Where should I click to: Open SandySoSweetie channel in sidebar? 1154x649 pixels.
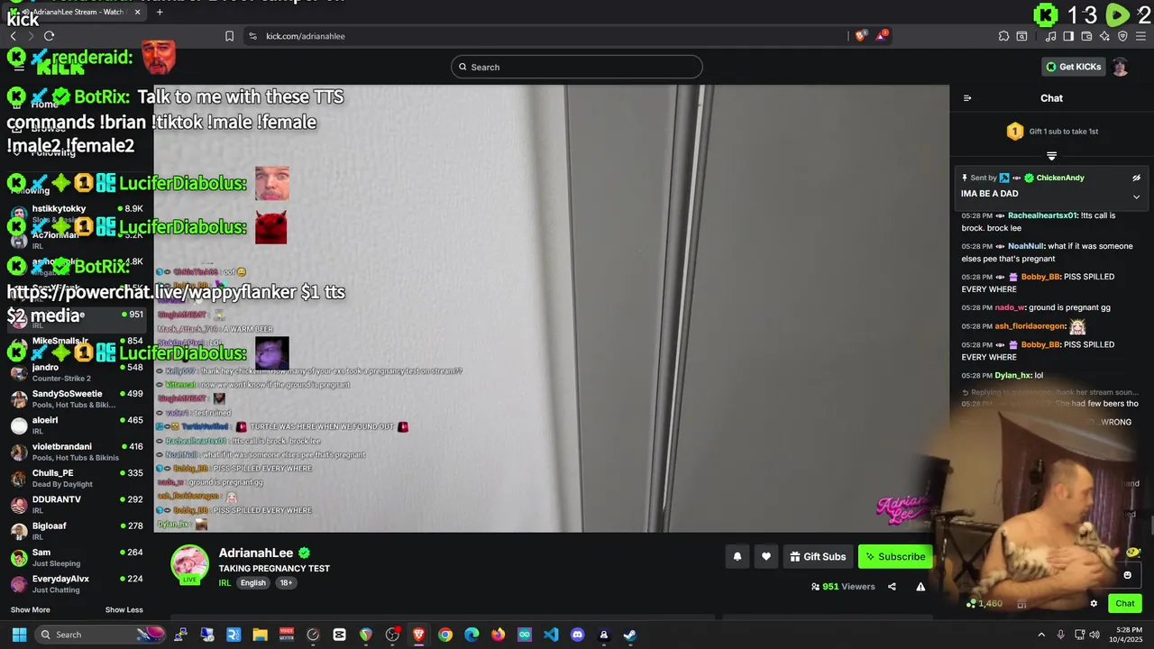(77, 398)
